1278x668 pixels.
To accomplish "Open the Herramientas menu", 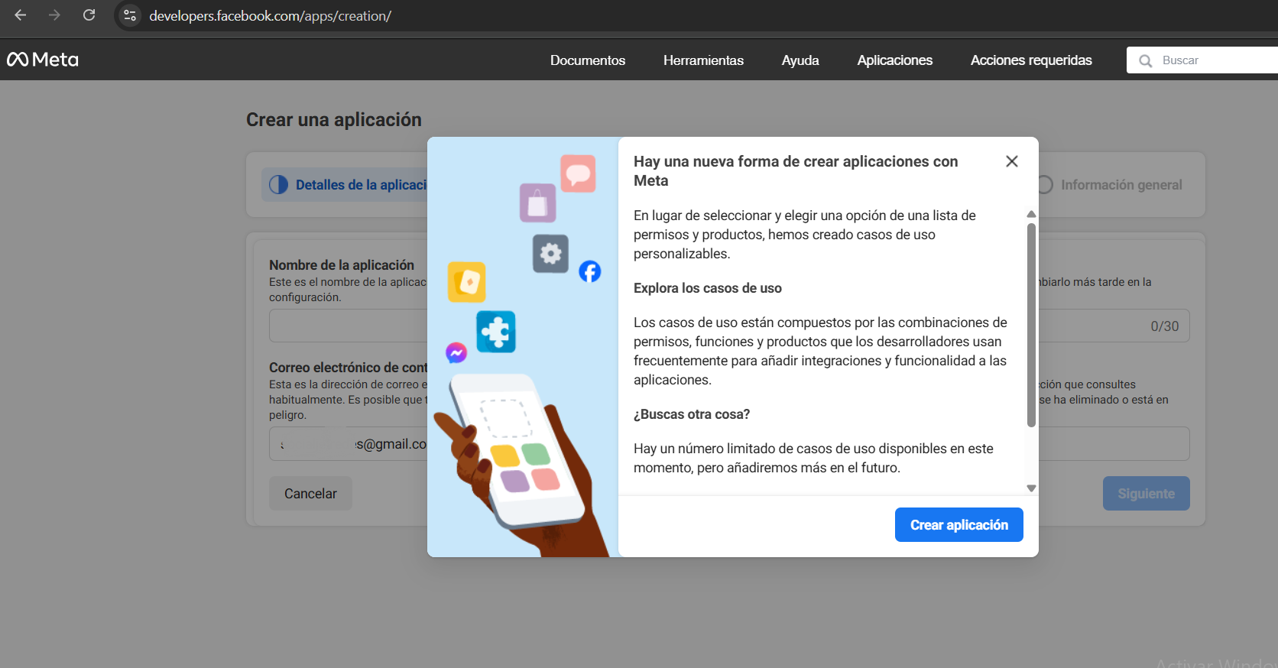I will coord(703,60).
